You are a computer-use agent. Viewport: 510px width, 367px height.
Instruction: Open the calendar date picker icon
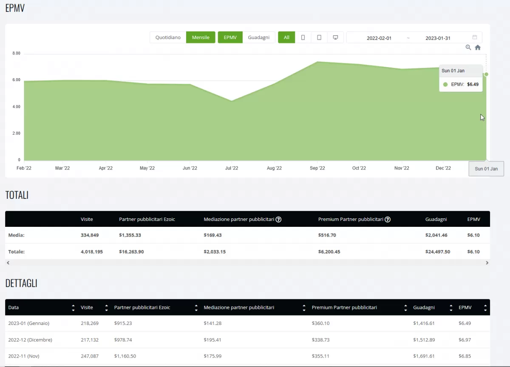pyautogui.click(x=475, y=37)
